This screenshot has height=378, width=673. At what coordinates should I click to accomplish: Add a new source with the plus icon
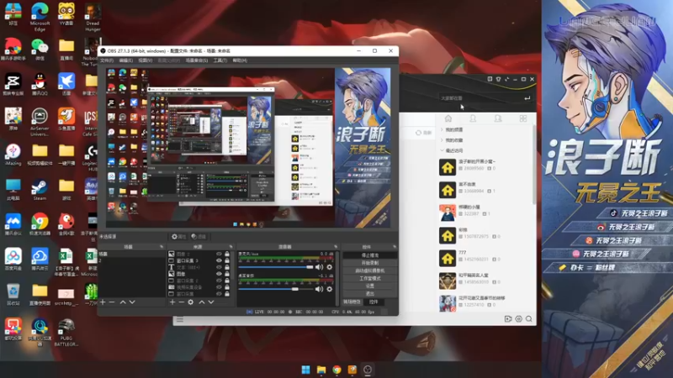pyautogui.click(x=172, y=302)
